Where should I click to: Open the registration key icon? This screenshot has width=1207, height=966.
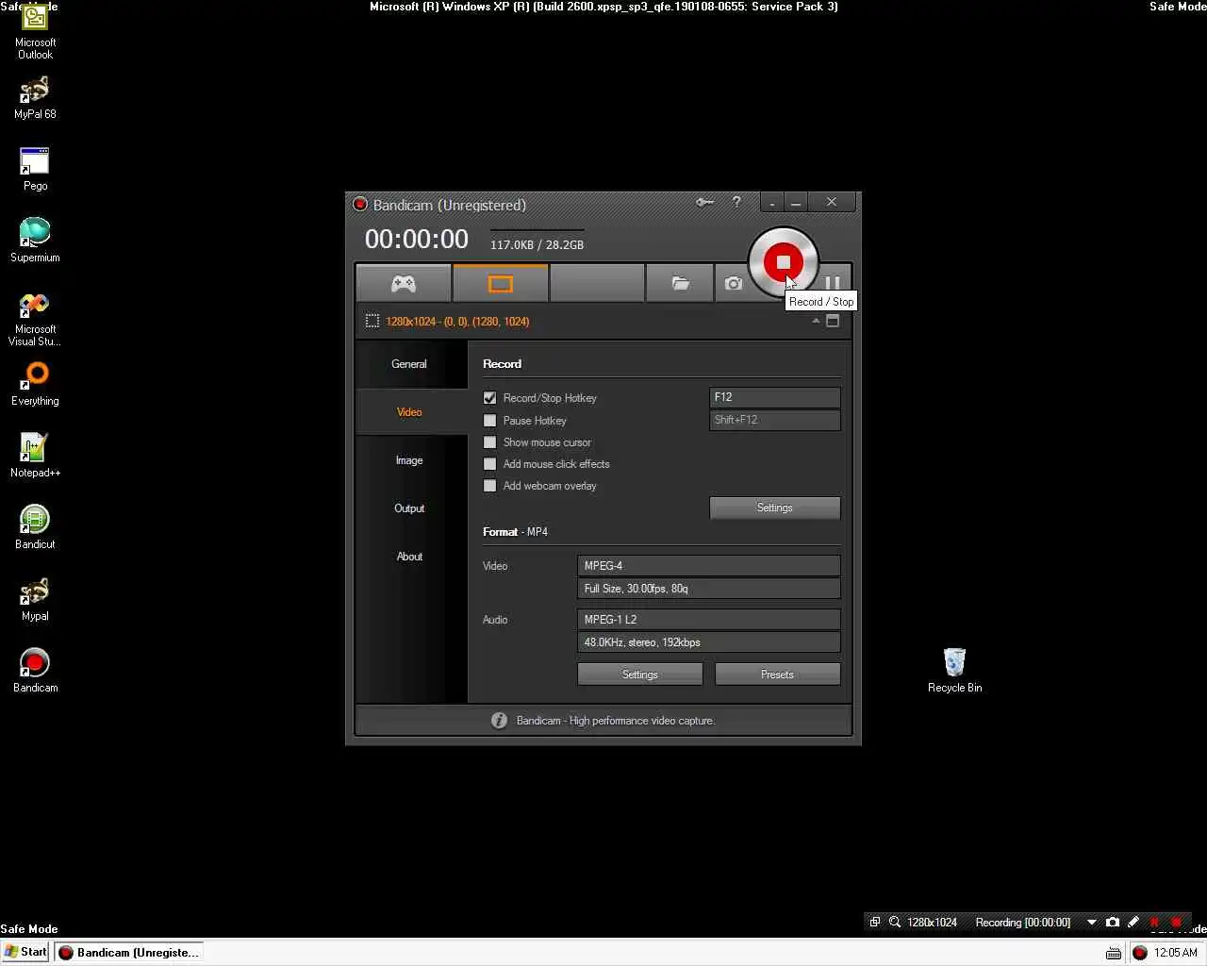(704, 202)
